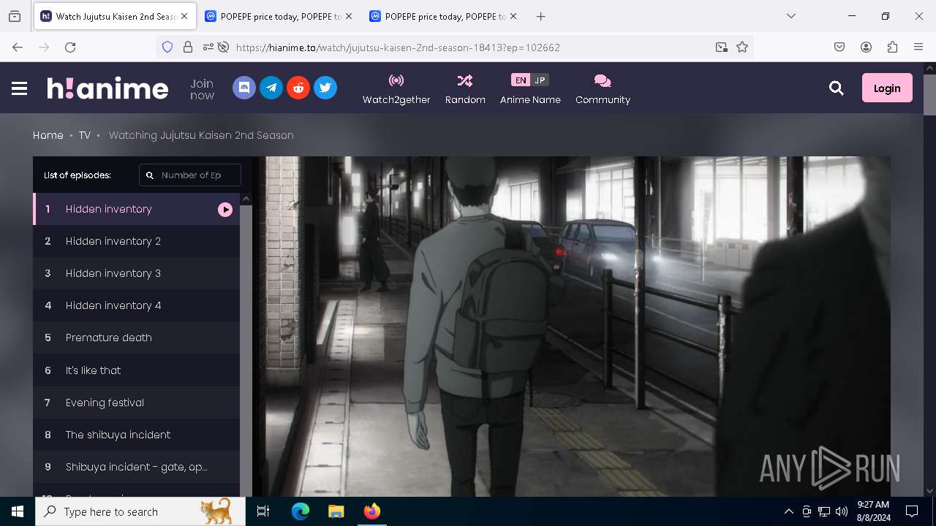This screenshot has height=526, width=936.
Task: Open File Explorer from taskbar
Action: [x=336, y=511]
